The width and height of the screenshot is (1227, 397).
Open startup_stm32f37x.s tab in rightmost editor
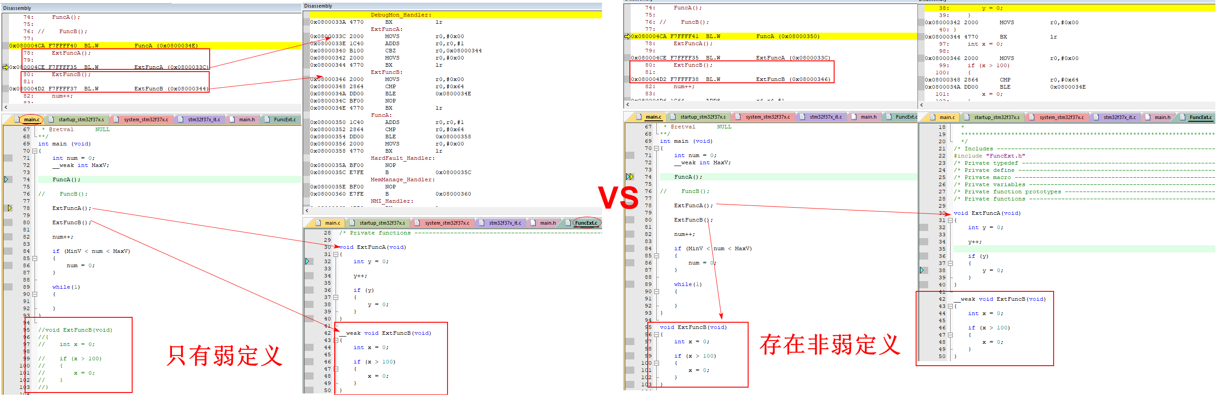tap(992, 117)
